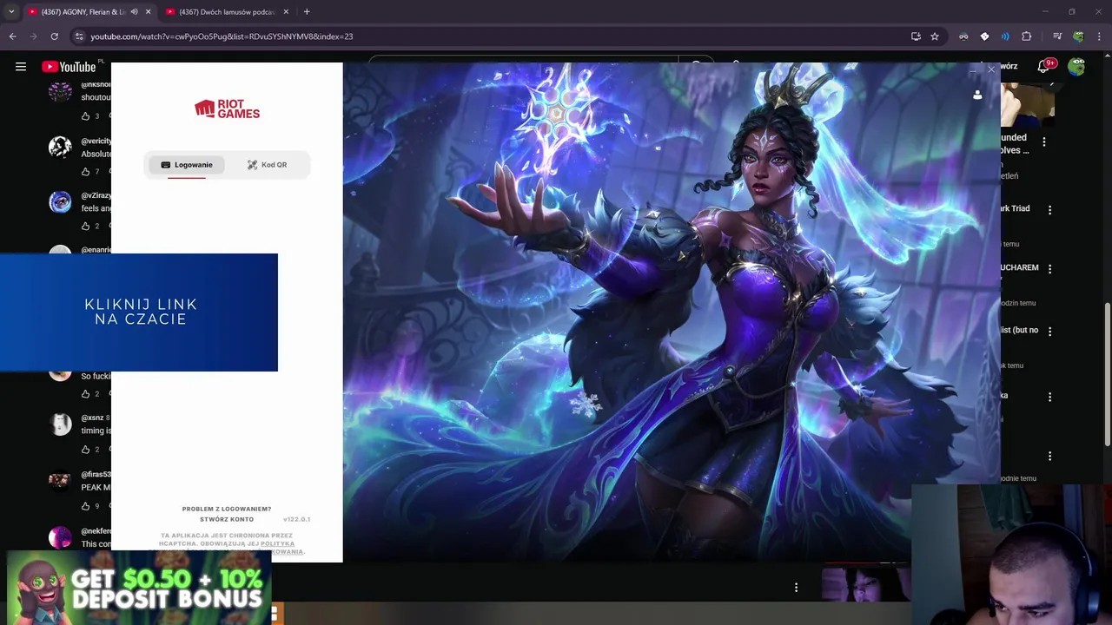Mute the AGONY tab via speaker icon
The image size is (1112, 625).
(134, 12)
